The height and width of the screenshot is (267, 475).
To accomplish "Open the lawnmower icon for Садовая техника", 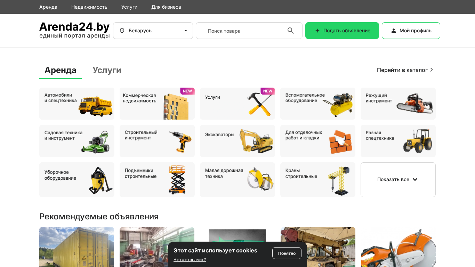I will [x=95, y=142].
